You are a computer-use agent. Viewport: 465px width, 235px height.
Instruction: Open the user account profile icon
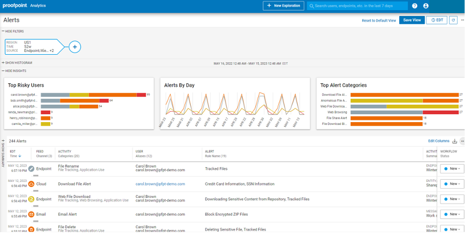pos(426,6)
